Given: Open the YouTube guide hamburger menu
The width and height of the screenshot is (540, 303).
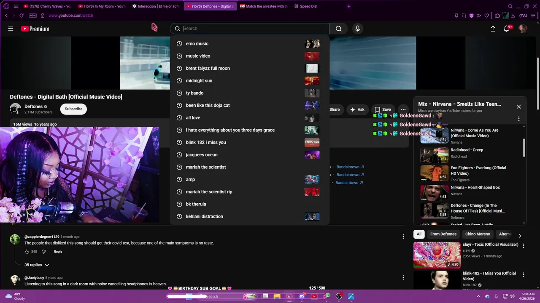Looking at the screenshot, I should [11, 29].
